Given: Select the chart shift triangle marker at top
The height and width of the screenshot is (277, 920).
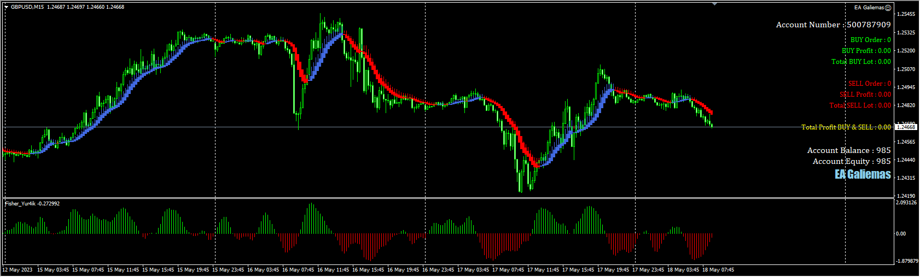Looking at the screenshot, I should tap(714, 4).
